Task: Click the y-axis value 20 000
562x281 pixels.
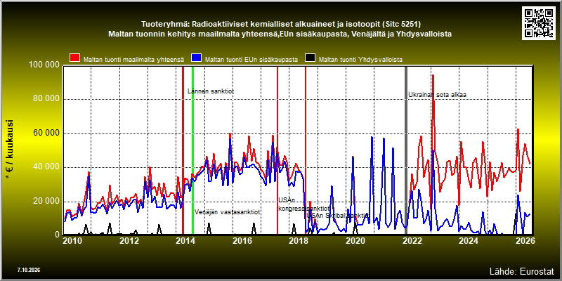Action: [45, 201]
